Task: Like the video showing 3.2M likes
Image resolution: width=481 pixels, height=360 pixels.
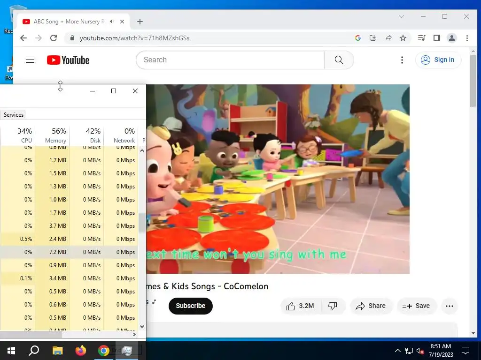Action: coord(300,306)
